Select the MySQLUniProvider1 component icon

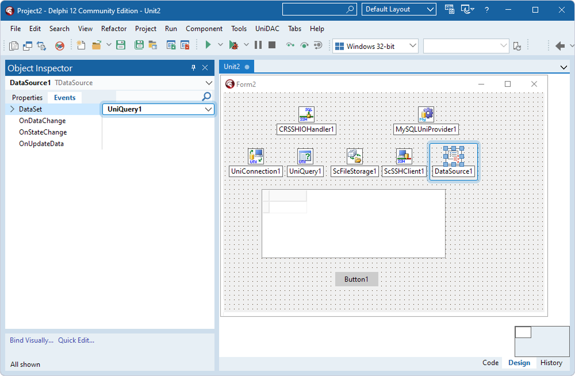click(x=426, y=114)
